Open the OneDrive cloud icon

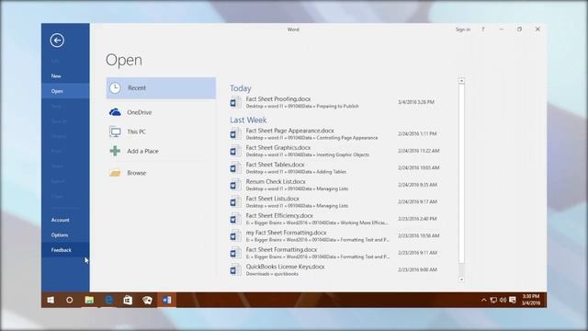[x=115, y=112]
